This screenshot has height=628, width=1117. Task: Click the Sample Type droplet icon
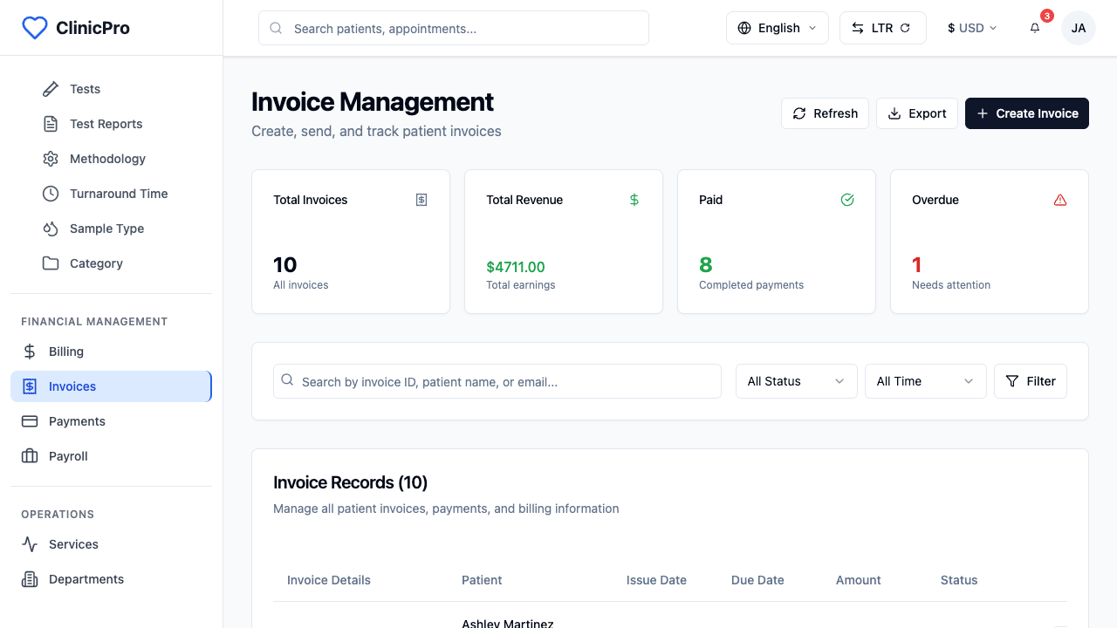[51, 229]
